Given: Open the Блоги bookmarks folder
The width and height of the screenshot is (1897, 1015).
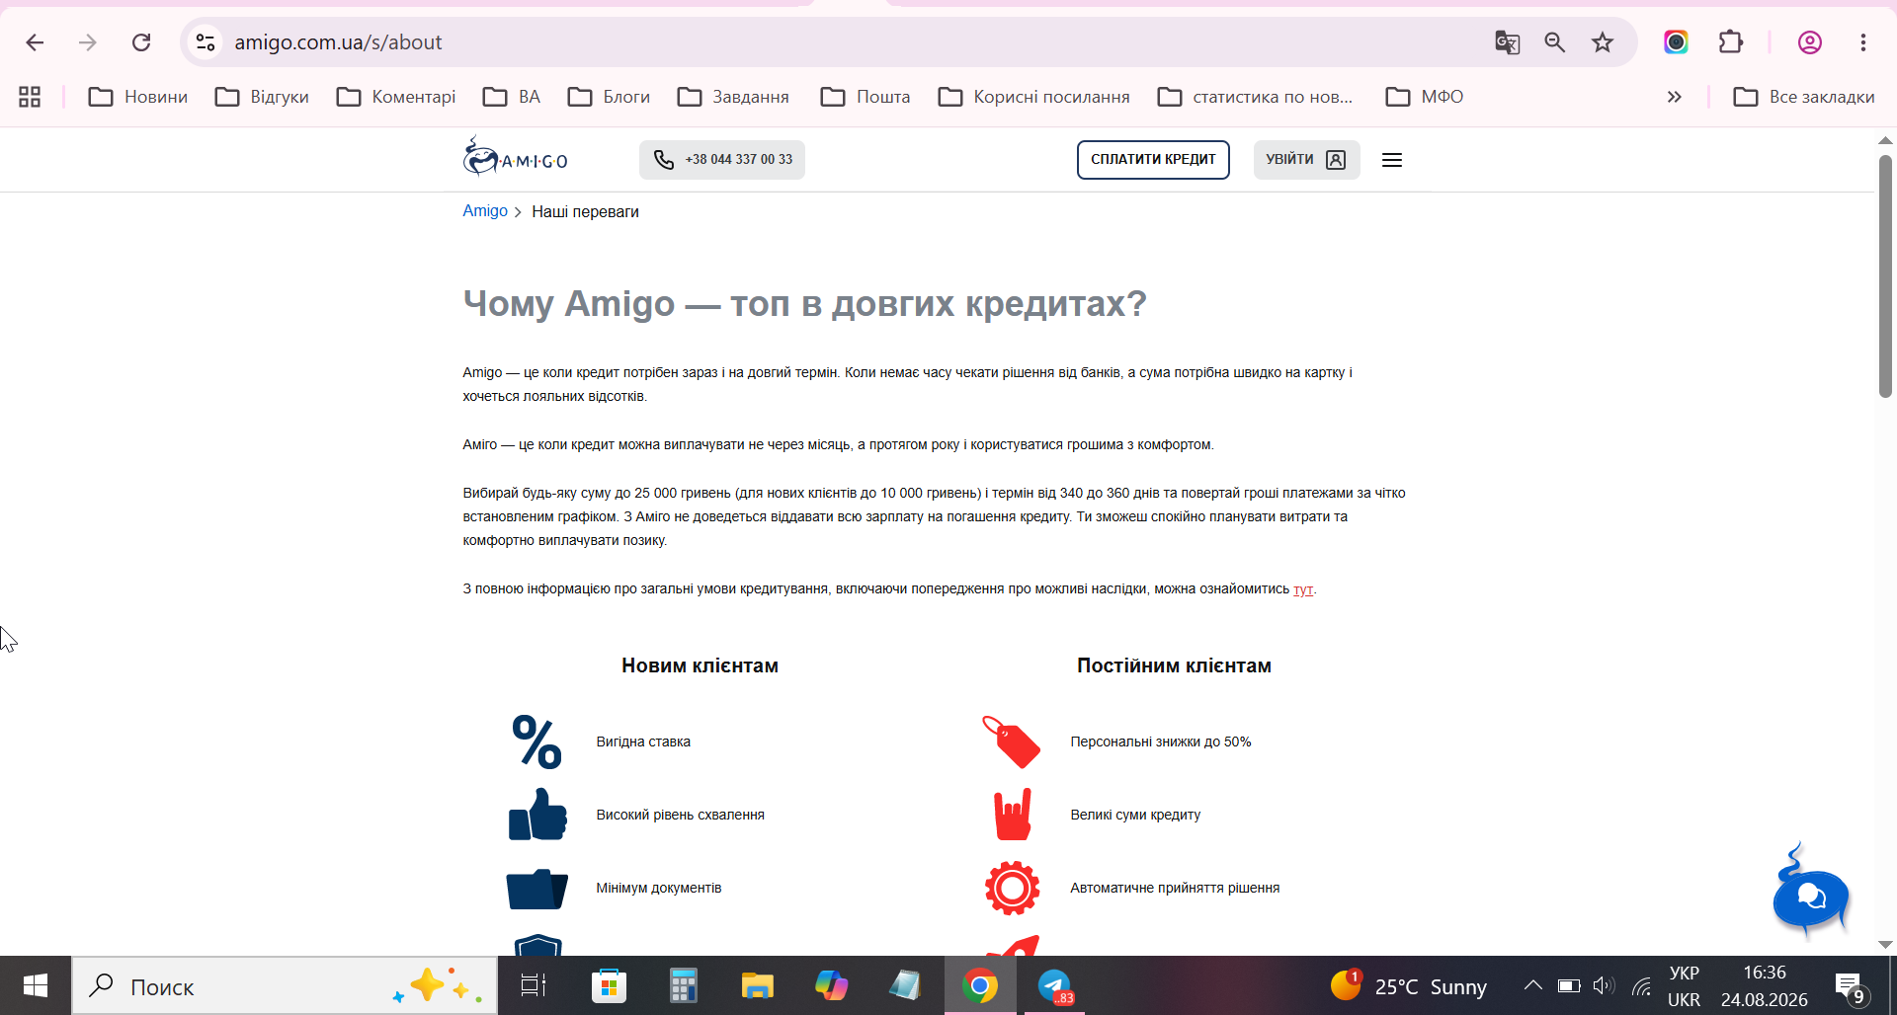Looking at the screenshot, I should coord(609,97).
